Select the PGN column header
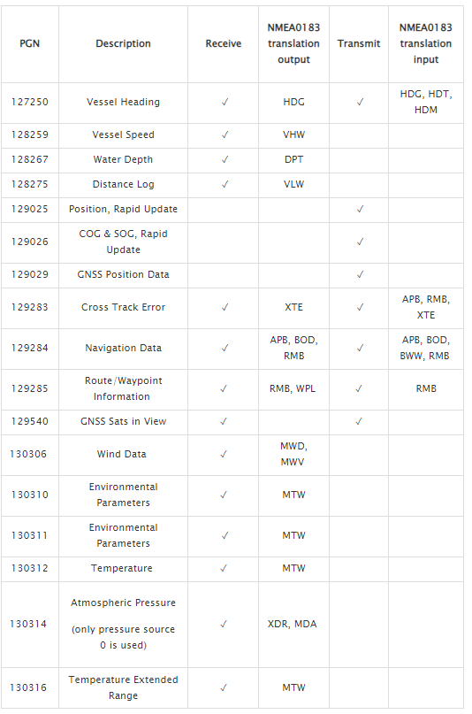The width and height of the screenshot is (472, 714). pyautogui.click(x=29, y=43)
